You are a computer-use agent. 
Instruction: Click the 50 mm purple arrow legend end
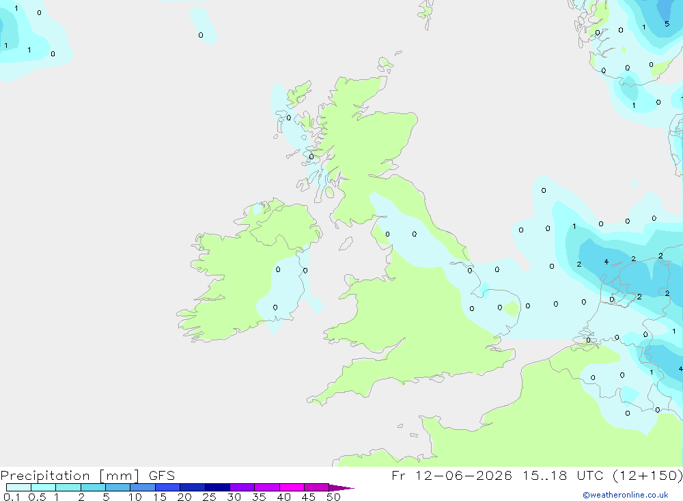(x=341, y=488)
